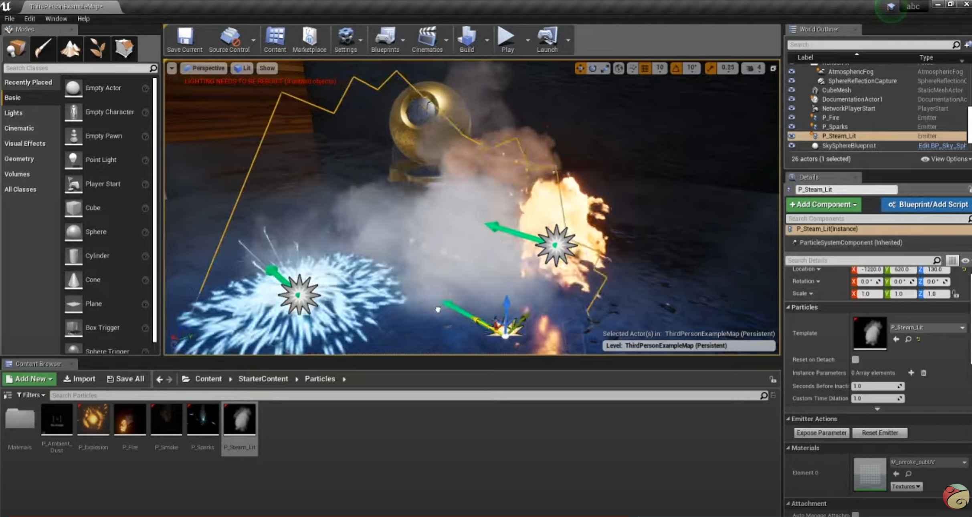Click Expose Parameter button
This screenshot has height=517, width=972.
(821, 433)
